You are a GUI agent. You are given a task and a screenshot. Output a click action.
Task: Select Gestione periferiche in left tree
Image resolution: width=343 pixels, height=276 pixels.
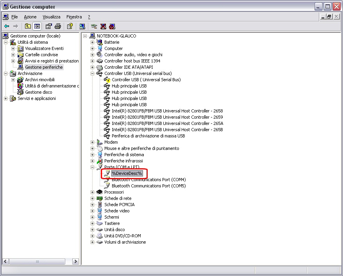pyautogui.click(x=44, y=67)
